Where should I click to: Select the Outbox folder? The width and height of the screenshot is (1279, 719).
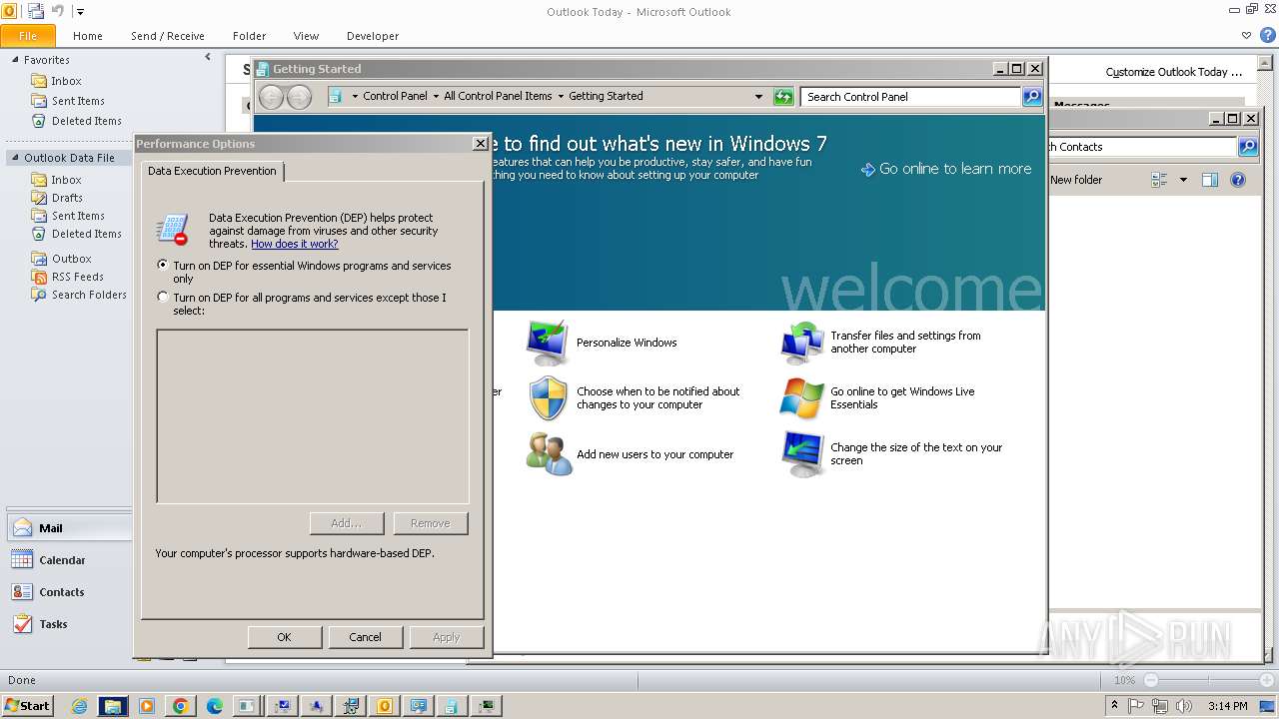click(71, 259)
